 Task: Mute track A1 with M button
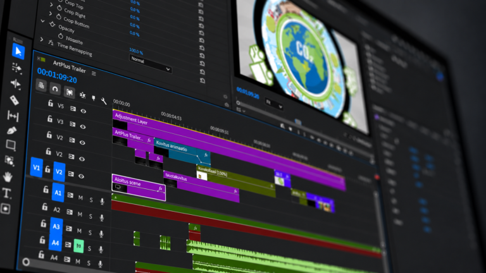80,197
